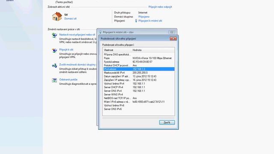
Task: Select the Protokol DHCP je povolen row
Action: click(x=139, y=65)
